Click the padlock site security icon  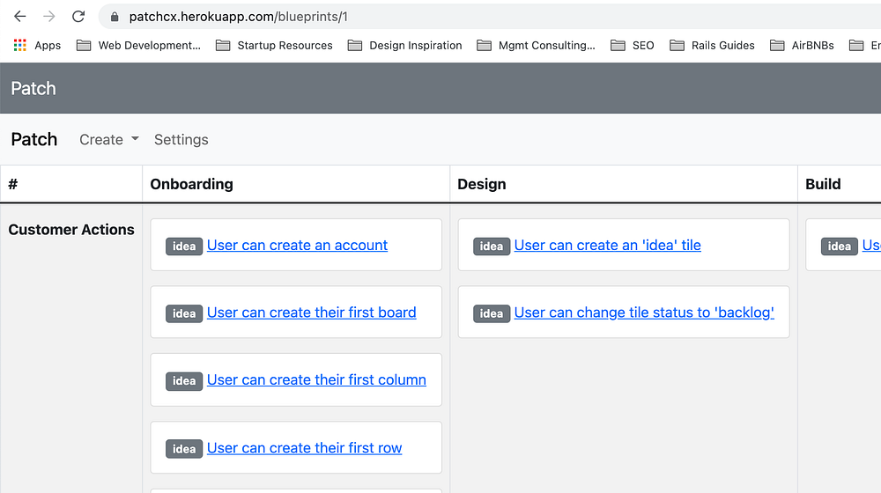pyautogui.click(x=114, y=17)
